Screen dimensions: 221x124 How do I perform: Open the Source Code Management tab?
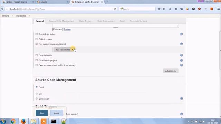click(x=61, y=21)
